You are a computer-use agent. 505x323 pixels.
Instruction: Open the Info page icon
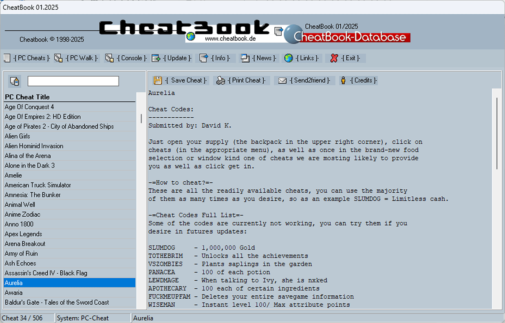tap(204, 58)
